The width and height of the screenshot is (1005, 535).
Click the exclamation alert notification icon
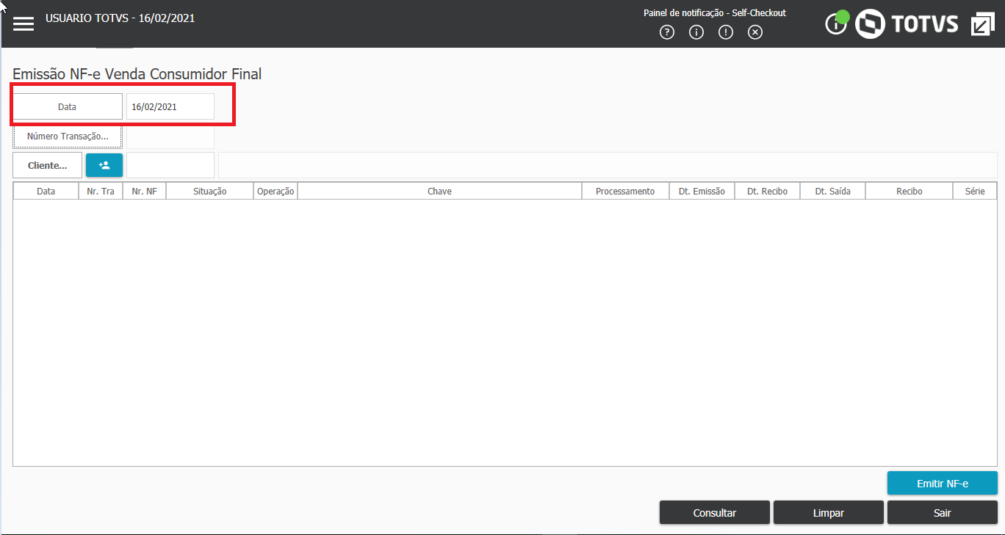pos(726,32)
